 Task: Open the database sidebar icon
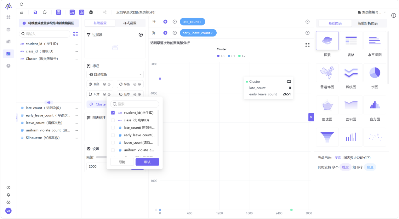pyautogui.click(x=9, y=30)
